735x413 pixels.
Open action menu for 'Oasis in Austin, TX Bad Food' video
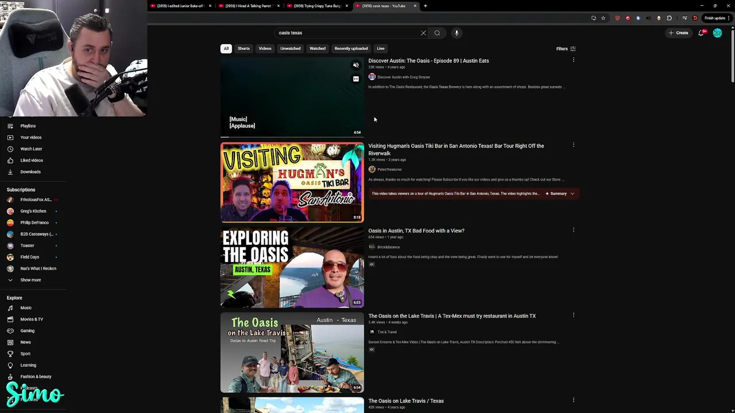click(573, 230)
